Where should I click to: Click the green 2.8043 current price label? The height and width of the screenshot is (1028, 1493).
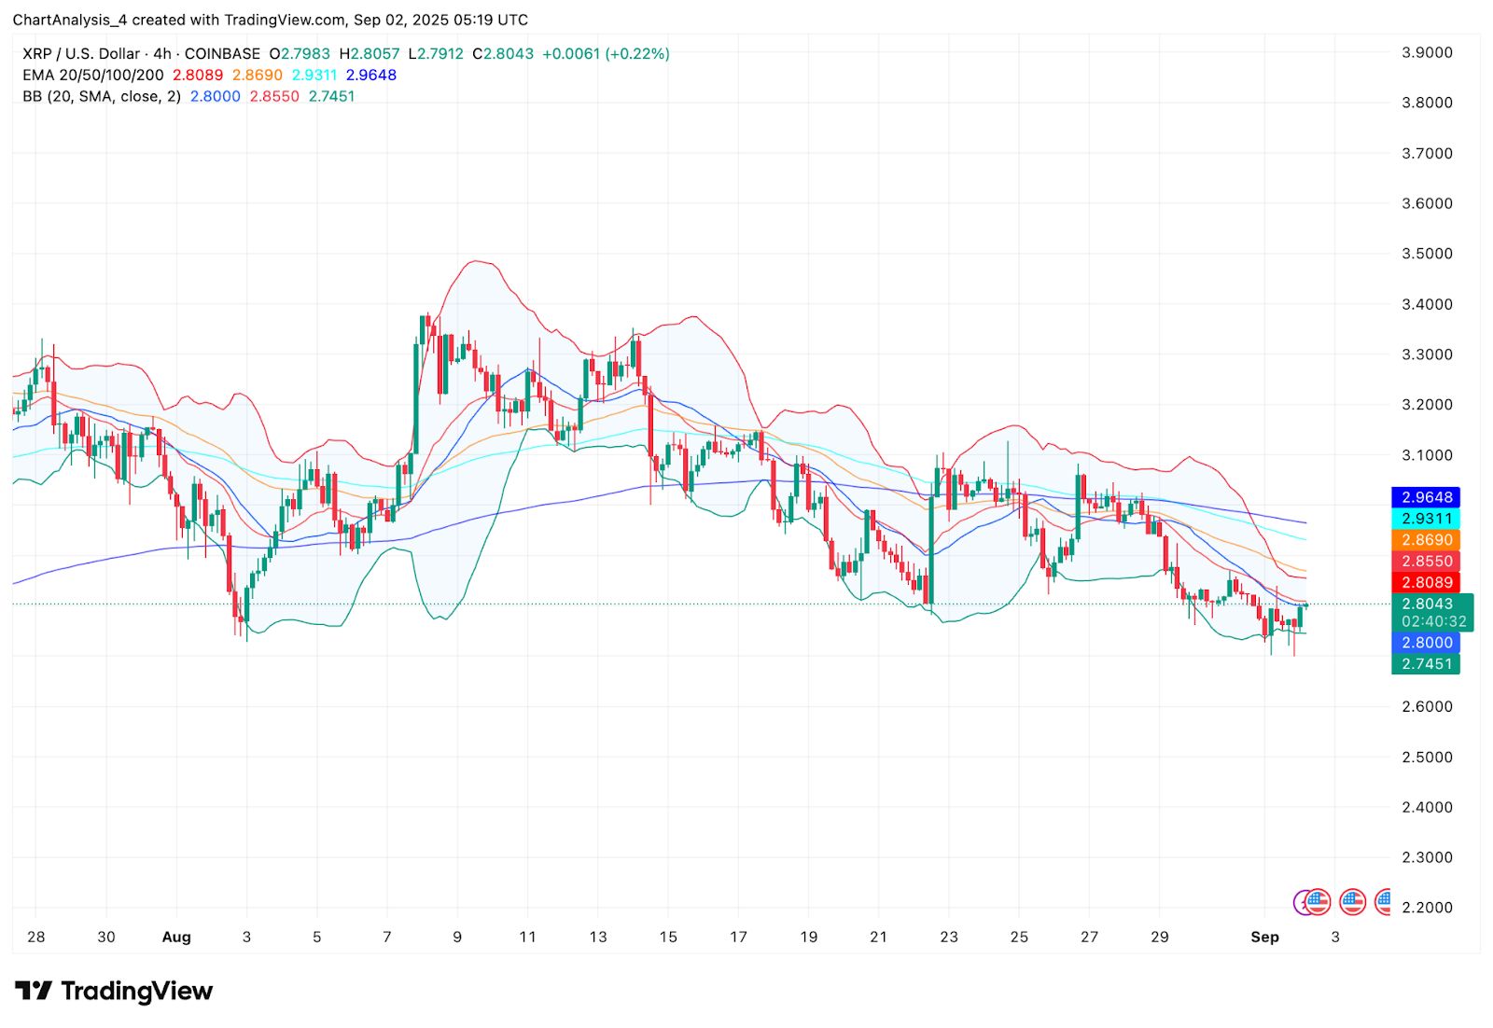tap(1426, 604)
